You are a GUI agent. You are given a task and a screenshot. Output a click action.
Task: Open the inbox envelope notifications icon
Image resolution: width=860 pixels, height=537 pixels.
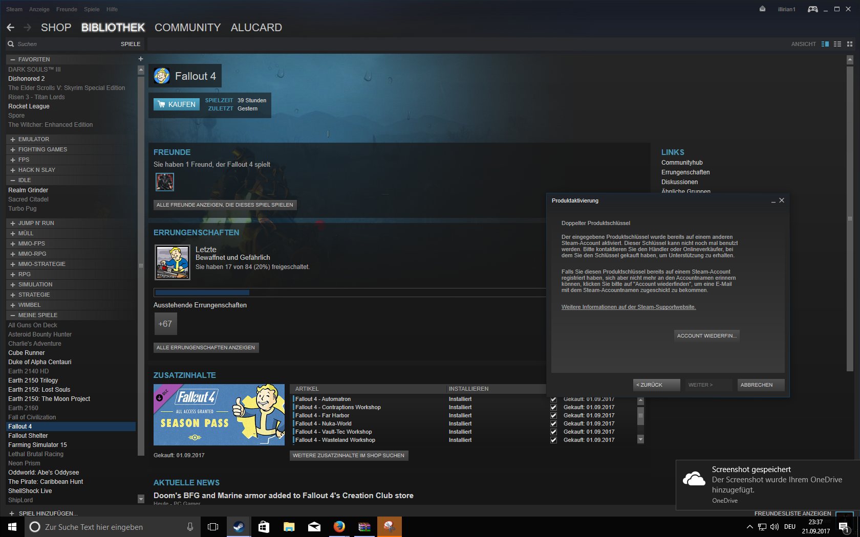(762, 9)
